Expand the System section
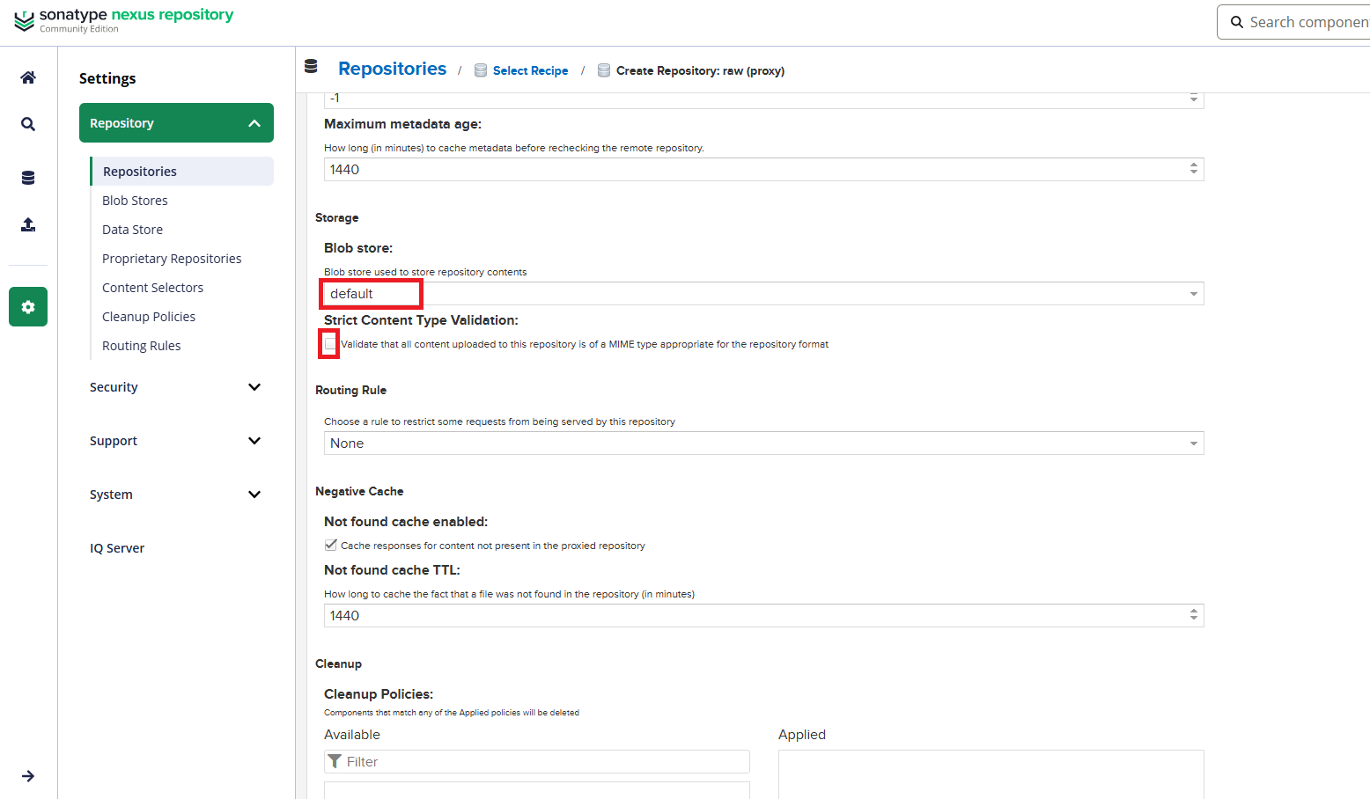Screen dimensions: 1370x799 tap(176, 495)
